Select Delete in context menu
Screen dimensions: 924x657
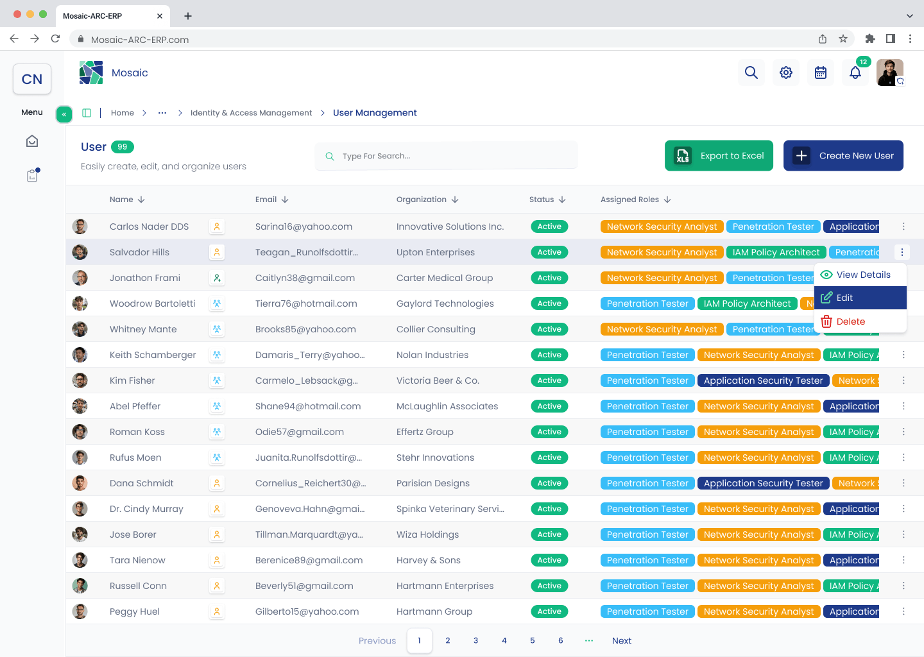click(860, 321)
